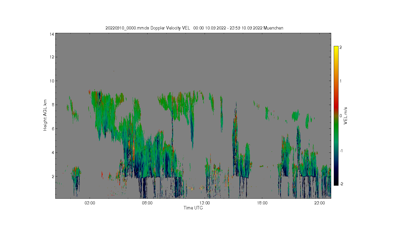Click the colorbar value -2 label
393x235 pixels.
coord(341,184)
